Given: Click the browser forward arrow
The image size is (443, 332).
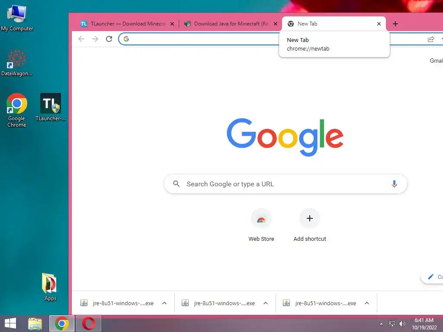Looking at the screenshot, I should (95, 39).
